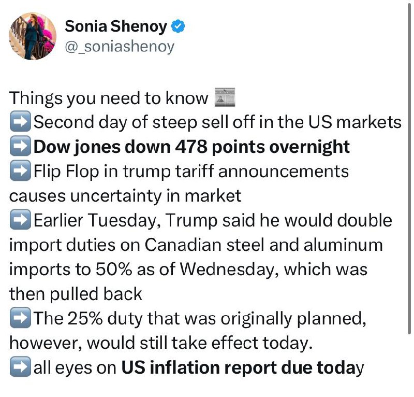The image size is (414, 397).
Task: Click the newspaper emoji after 'know'
Action: [x=225, y=97]
